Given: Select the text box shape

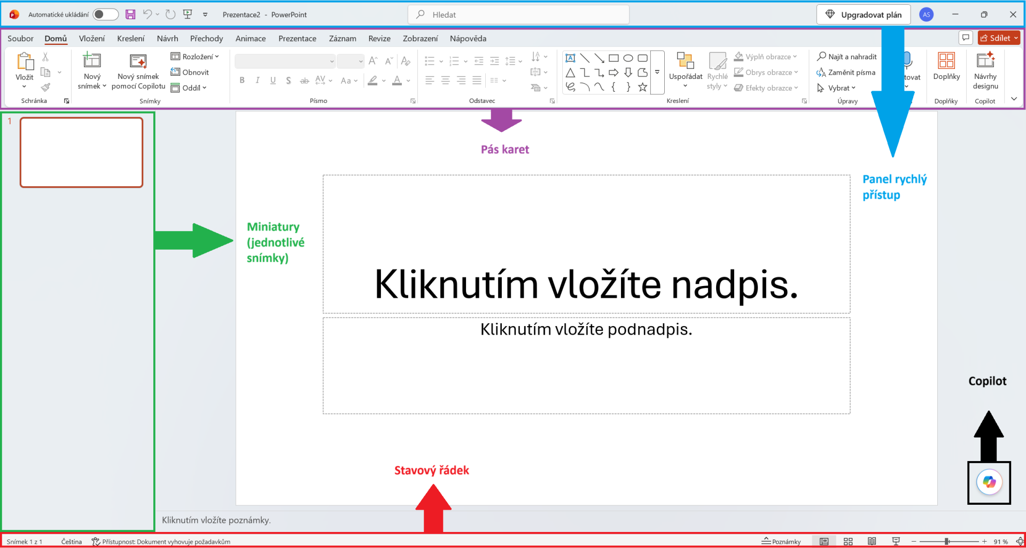Looking at the screenshot, I should 571,58.
